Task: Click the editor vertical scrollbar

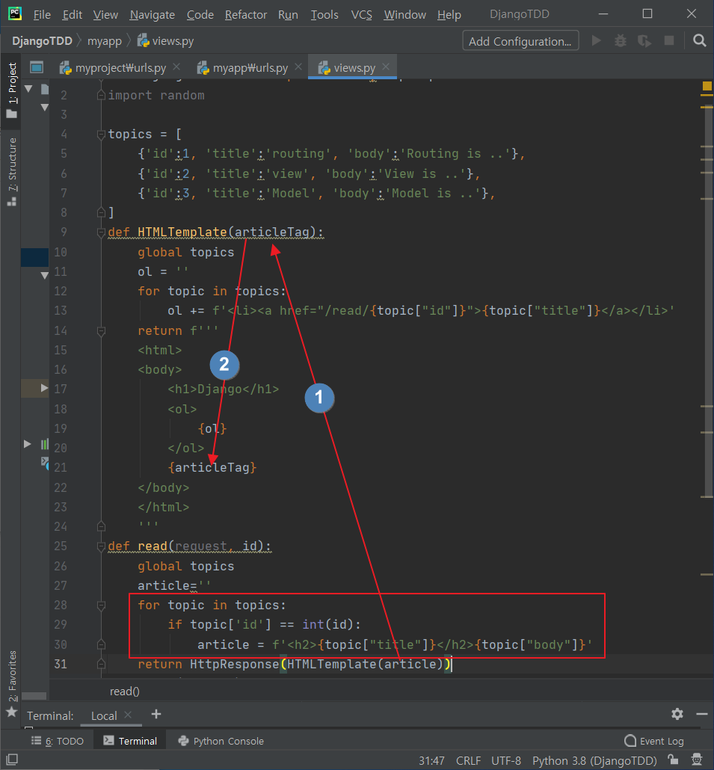Action: click(x=707, y=300)
